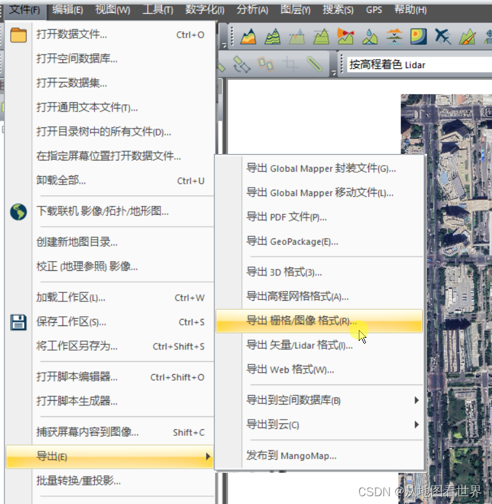Choose 导出 Global Mapper 移动文件(L)...
The height and width of the screenshot is (504, 492).
click(x=319, y=193)
